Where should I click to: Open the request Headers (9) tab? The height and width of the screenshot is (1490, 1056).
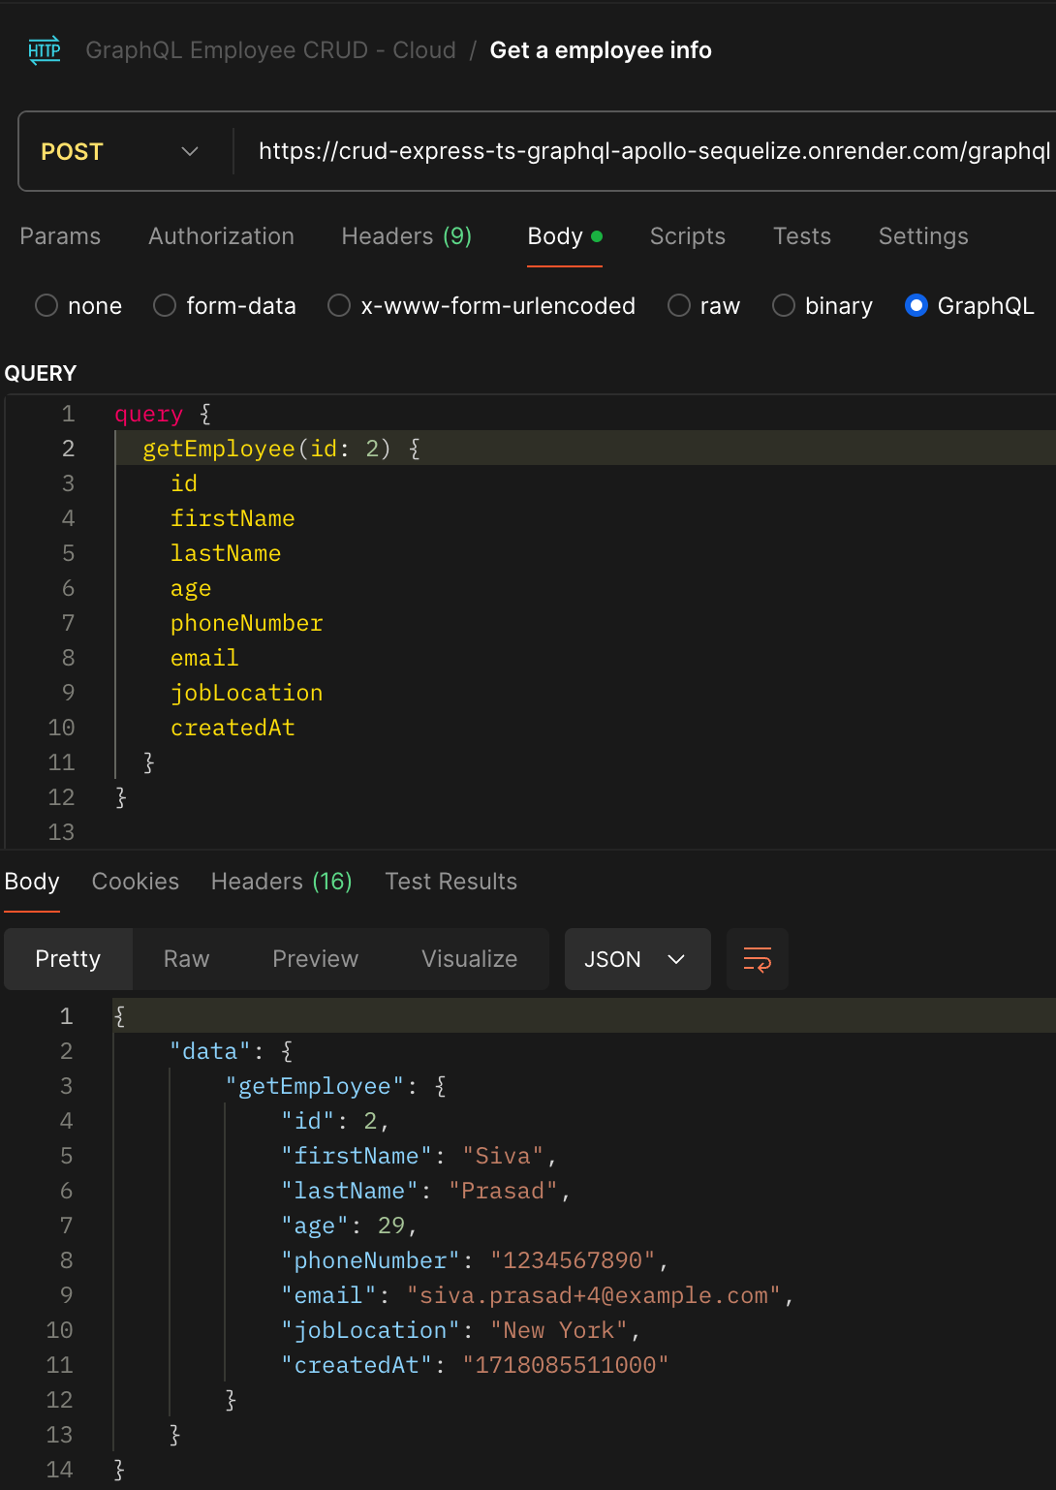coord(407,236)
